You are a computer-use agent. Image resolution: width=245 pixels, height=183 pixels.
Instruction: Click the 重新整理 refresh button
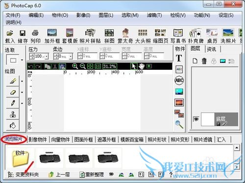point(92,175)
